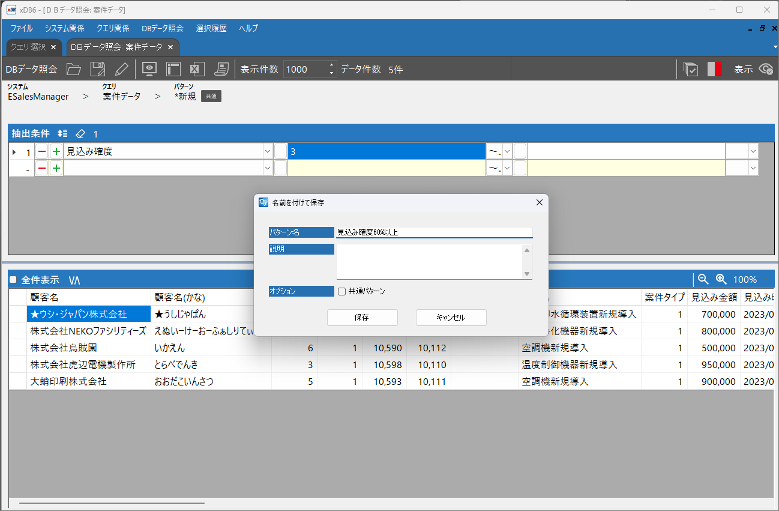Click red minus on the empty condition row
Image resolution: width=779 pixels, height=511 pixels.
42,169
